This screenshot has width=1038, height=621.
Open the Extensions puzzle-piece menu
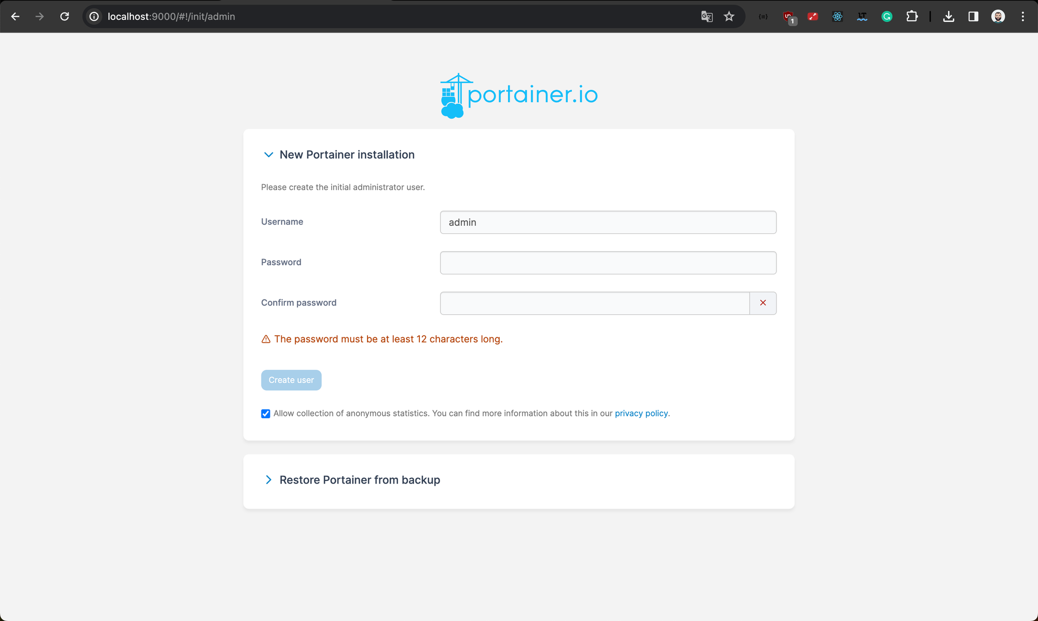[911, 17]
